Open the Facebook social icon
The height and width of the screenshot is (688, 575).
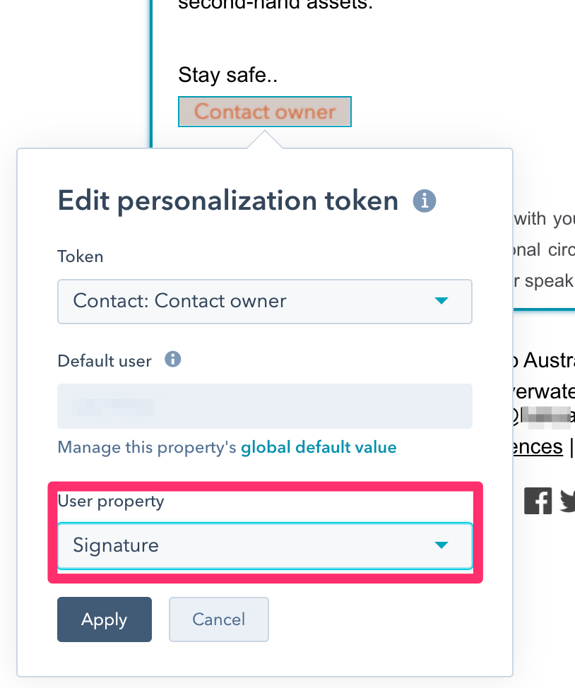click(x=538, y=501)
